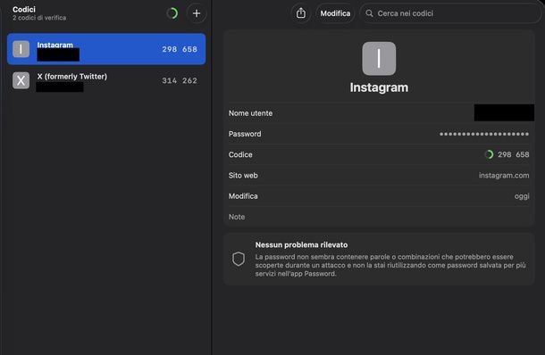Click the magnifying glass search icon
This screenshot has height=355, width=545.
tap(369, 13)
